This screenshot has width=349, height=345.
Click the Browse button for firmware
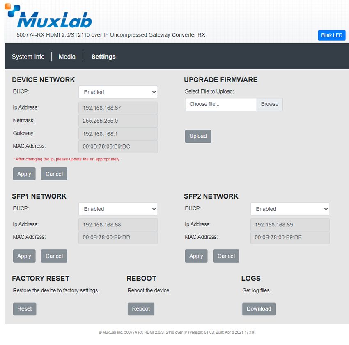click(x=269, y=104)
